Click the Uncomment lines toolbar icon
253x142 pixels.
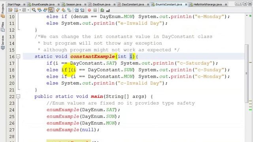(x=108, y=11)
